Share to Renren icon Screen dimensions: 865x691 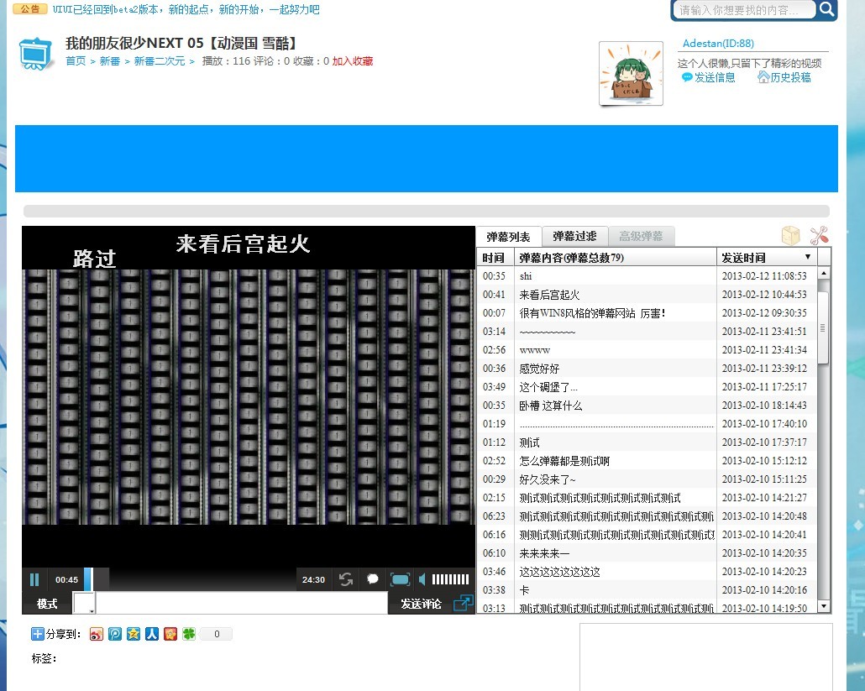(152, 634)
